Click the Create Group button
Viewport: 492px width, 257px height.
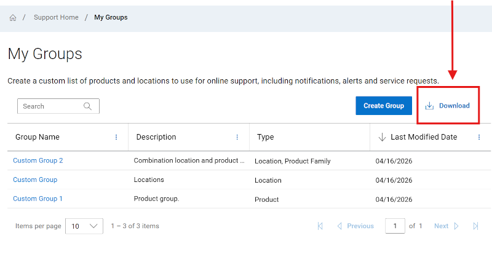coord(384,106)
